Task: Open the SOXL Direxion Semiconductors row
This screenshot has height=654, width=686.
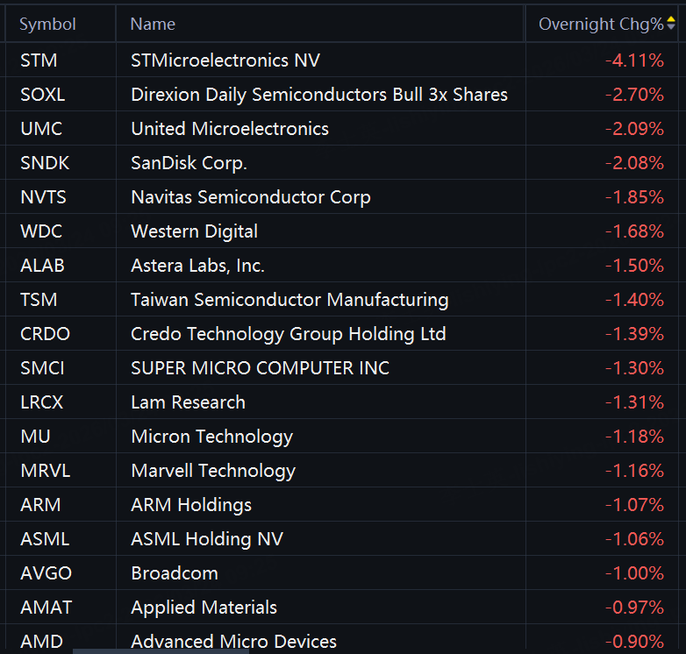Action: (x=318, y=95)
